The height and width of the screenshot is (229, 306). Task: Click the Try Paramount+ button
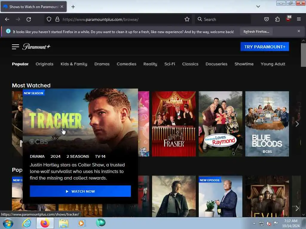(x=265, y=47)
